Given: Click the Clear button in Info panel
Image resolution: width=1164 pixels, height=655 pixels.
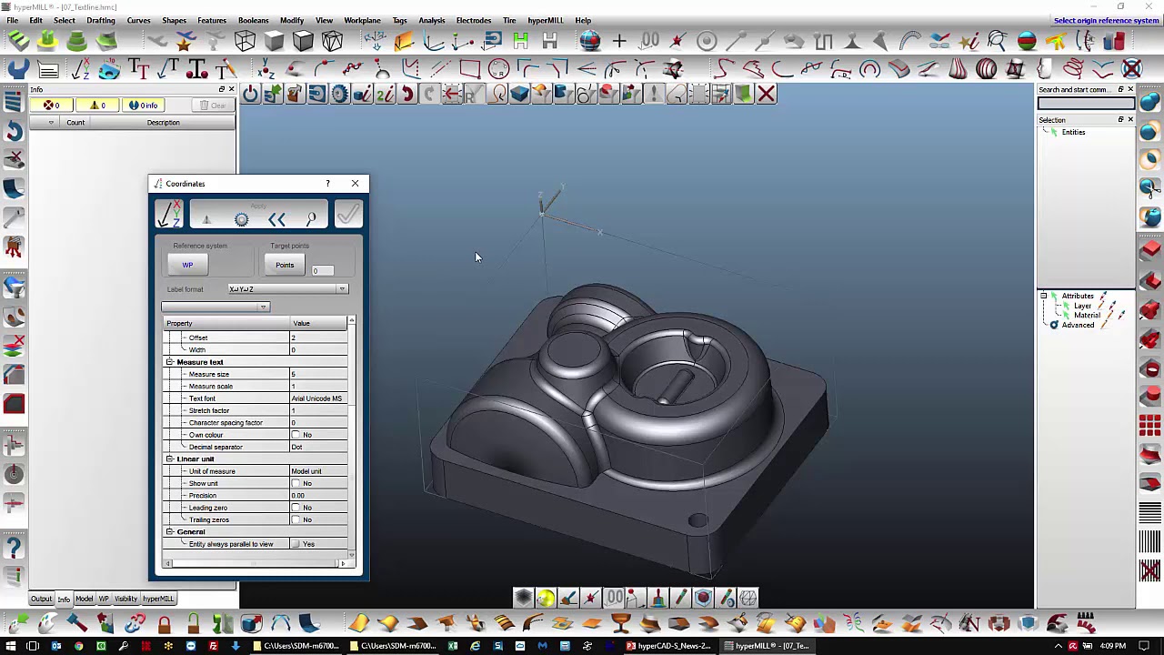Looking at the screenshot, I should 213,106.
